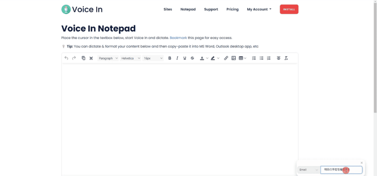Insert an image with the picture icon
This screenshot has width=377, height=176.
(x=233, y=58)
